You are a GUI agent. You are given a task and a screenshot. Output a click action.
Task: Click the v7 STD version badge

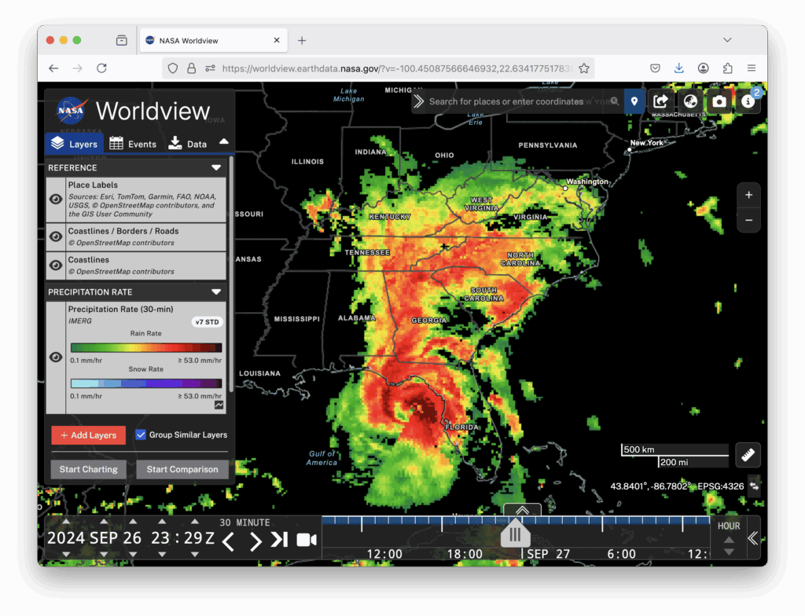pos(208,322)
